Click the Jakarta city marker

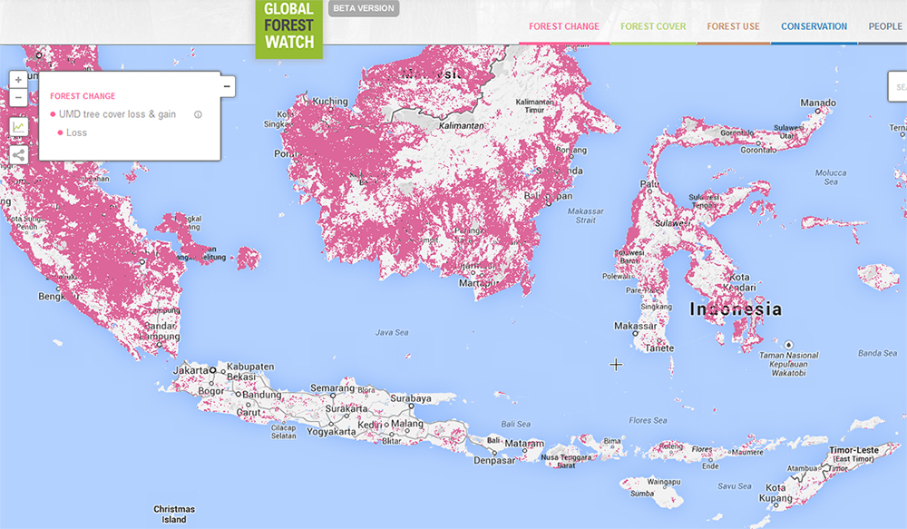tap(212, 370)
